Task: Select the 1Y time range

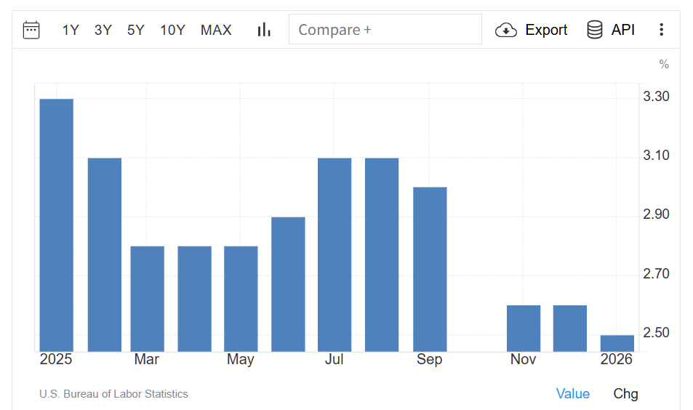Action: [x=71, y=30]
